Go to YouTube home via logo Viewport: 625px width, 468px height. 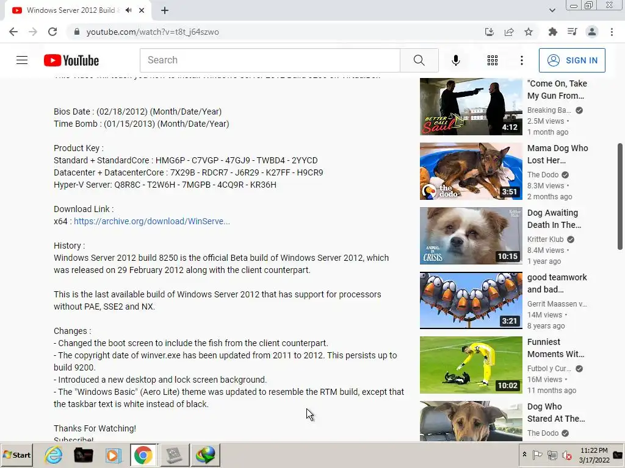pyautogui.click(x=71, y=60)
